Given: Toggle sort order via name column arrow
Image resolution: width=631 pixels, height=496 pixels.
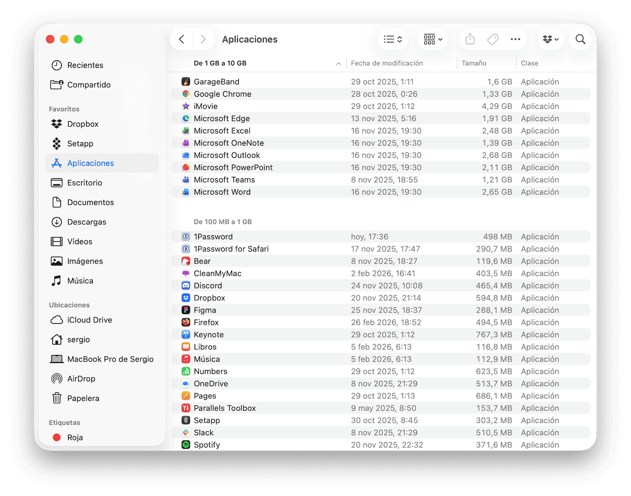Looking at the screenshot, I should pos(339,64).
